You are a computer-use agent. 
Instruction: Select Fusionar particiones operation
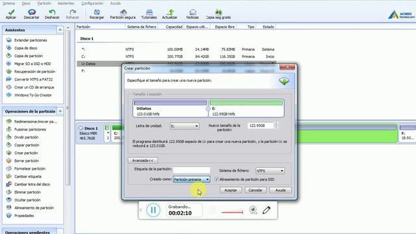pos(30,129)
